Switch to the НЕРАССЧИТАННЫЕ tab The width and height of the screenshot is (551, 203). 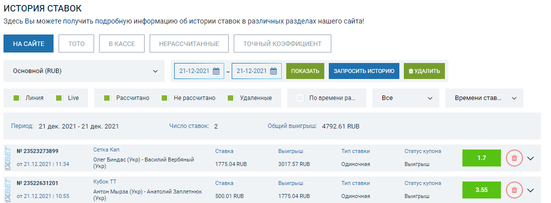point(189,43)
